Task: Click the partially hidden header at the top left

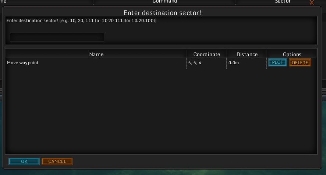Action: [x=3, y=1]
